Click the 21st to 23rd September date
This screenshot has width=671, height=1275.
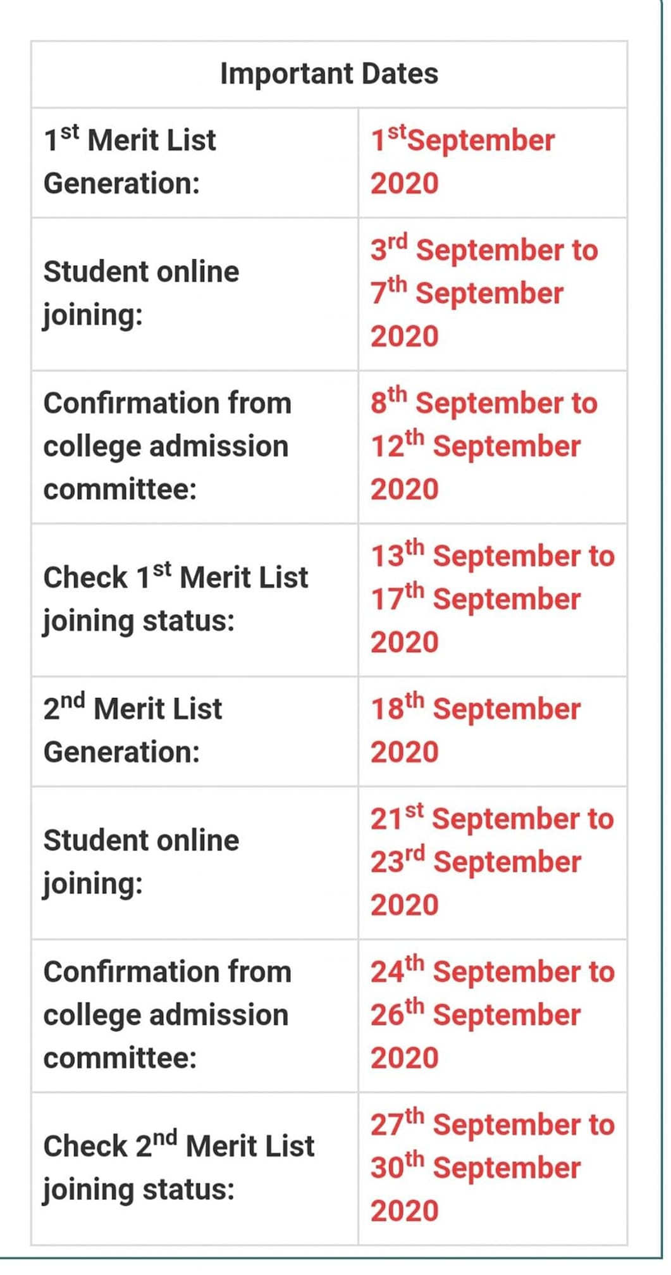[493, 862]
